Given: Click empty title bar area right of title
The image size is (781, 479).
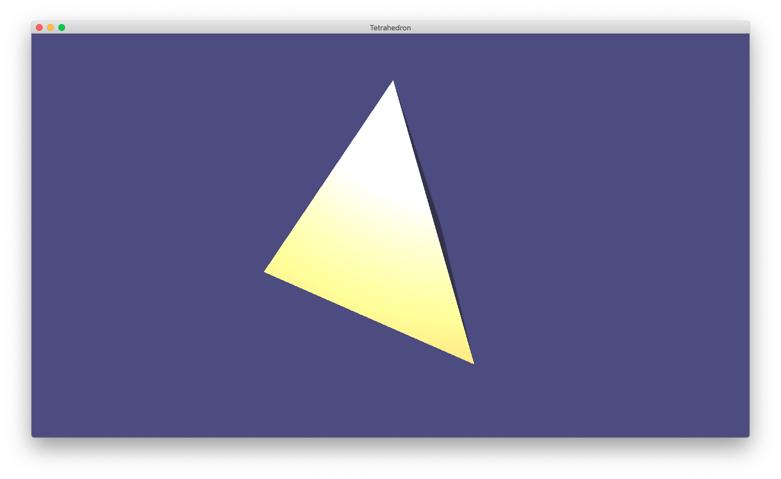Looking at the screenshot, I should [561, 27].
